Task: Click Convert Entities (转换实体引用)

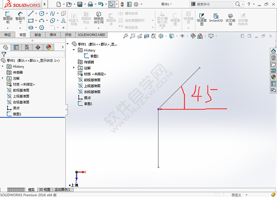Action: coord(98,18)
